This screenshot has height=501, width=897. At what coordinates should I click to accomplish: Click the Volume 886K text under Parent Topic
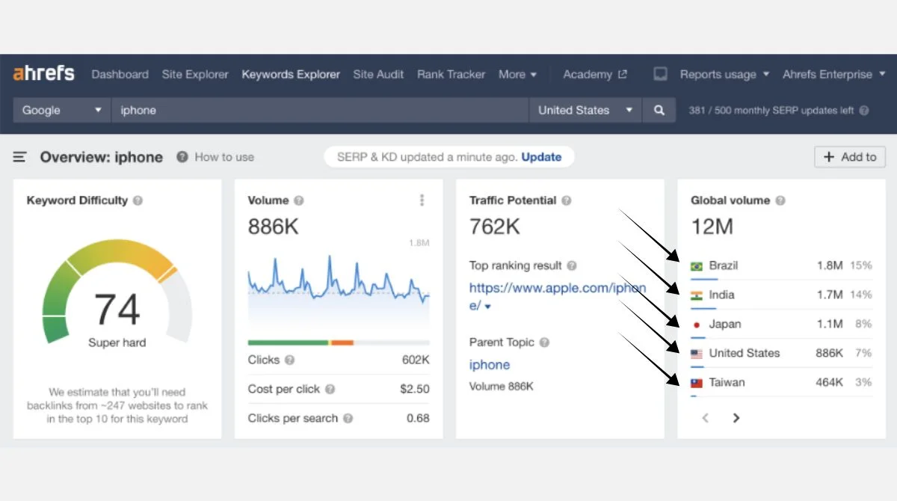(501, 387)
